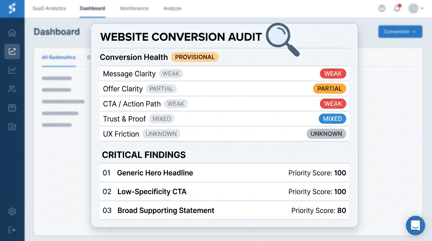Switch to the Dashboard top tab
The width and height of the screenshot is (432, 241).
92,8
